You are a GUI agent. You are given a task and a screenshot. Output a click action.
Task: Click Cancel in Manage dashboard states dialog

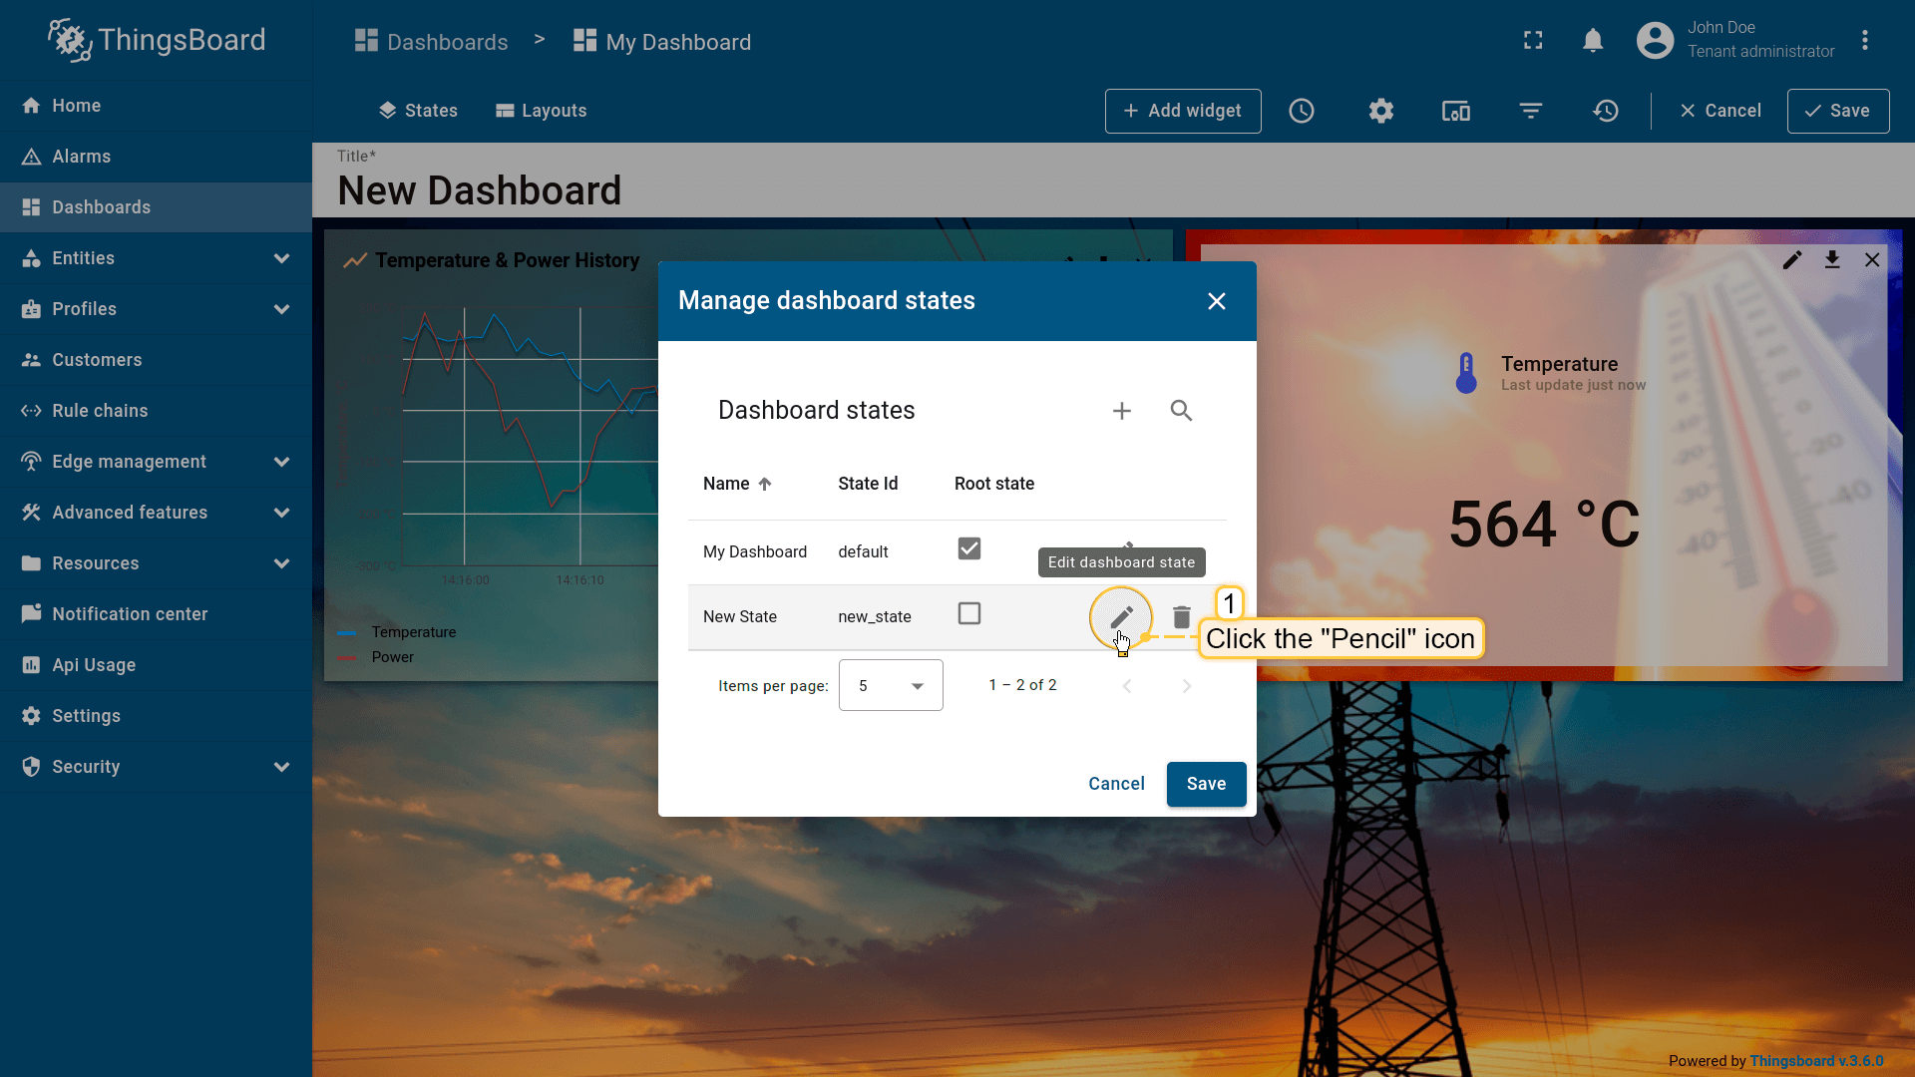pyautogui.click(x=1116, y=784)
